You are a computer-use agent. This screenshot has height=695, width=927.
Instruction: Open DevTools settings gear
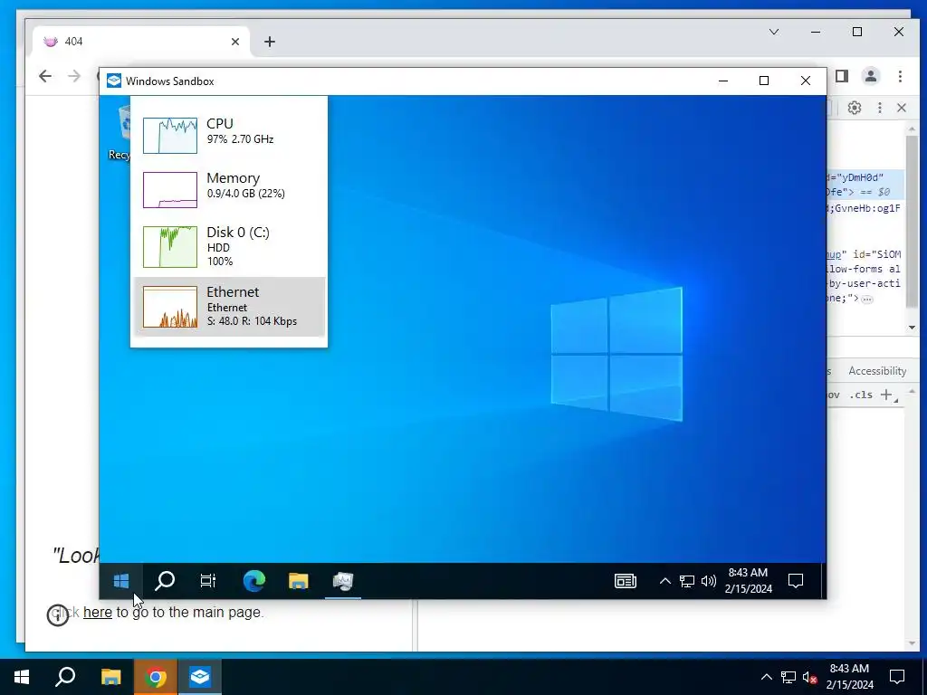(855, 108)
